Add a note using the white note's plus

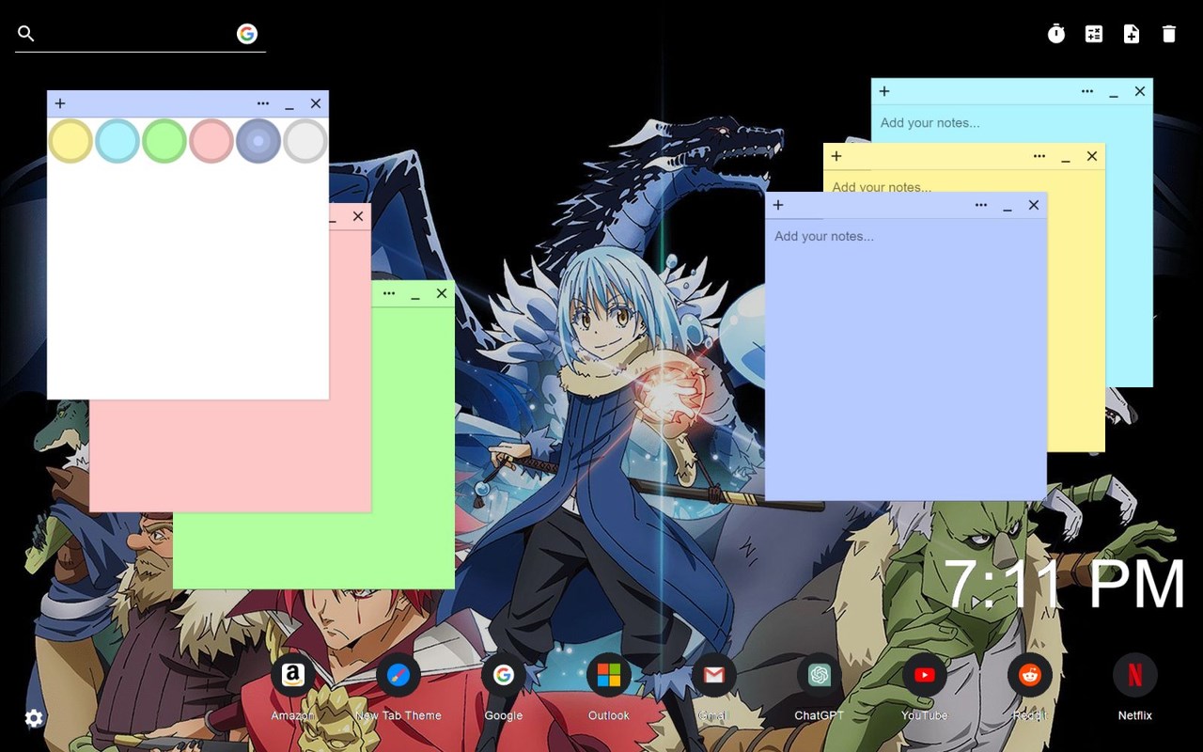60,103
